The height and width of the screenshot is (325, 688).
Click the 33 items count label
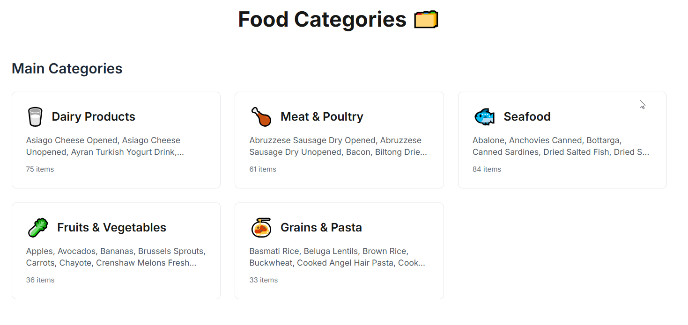click(263, 280)
